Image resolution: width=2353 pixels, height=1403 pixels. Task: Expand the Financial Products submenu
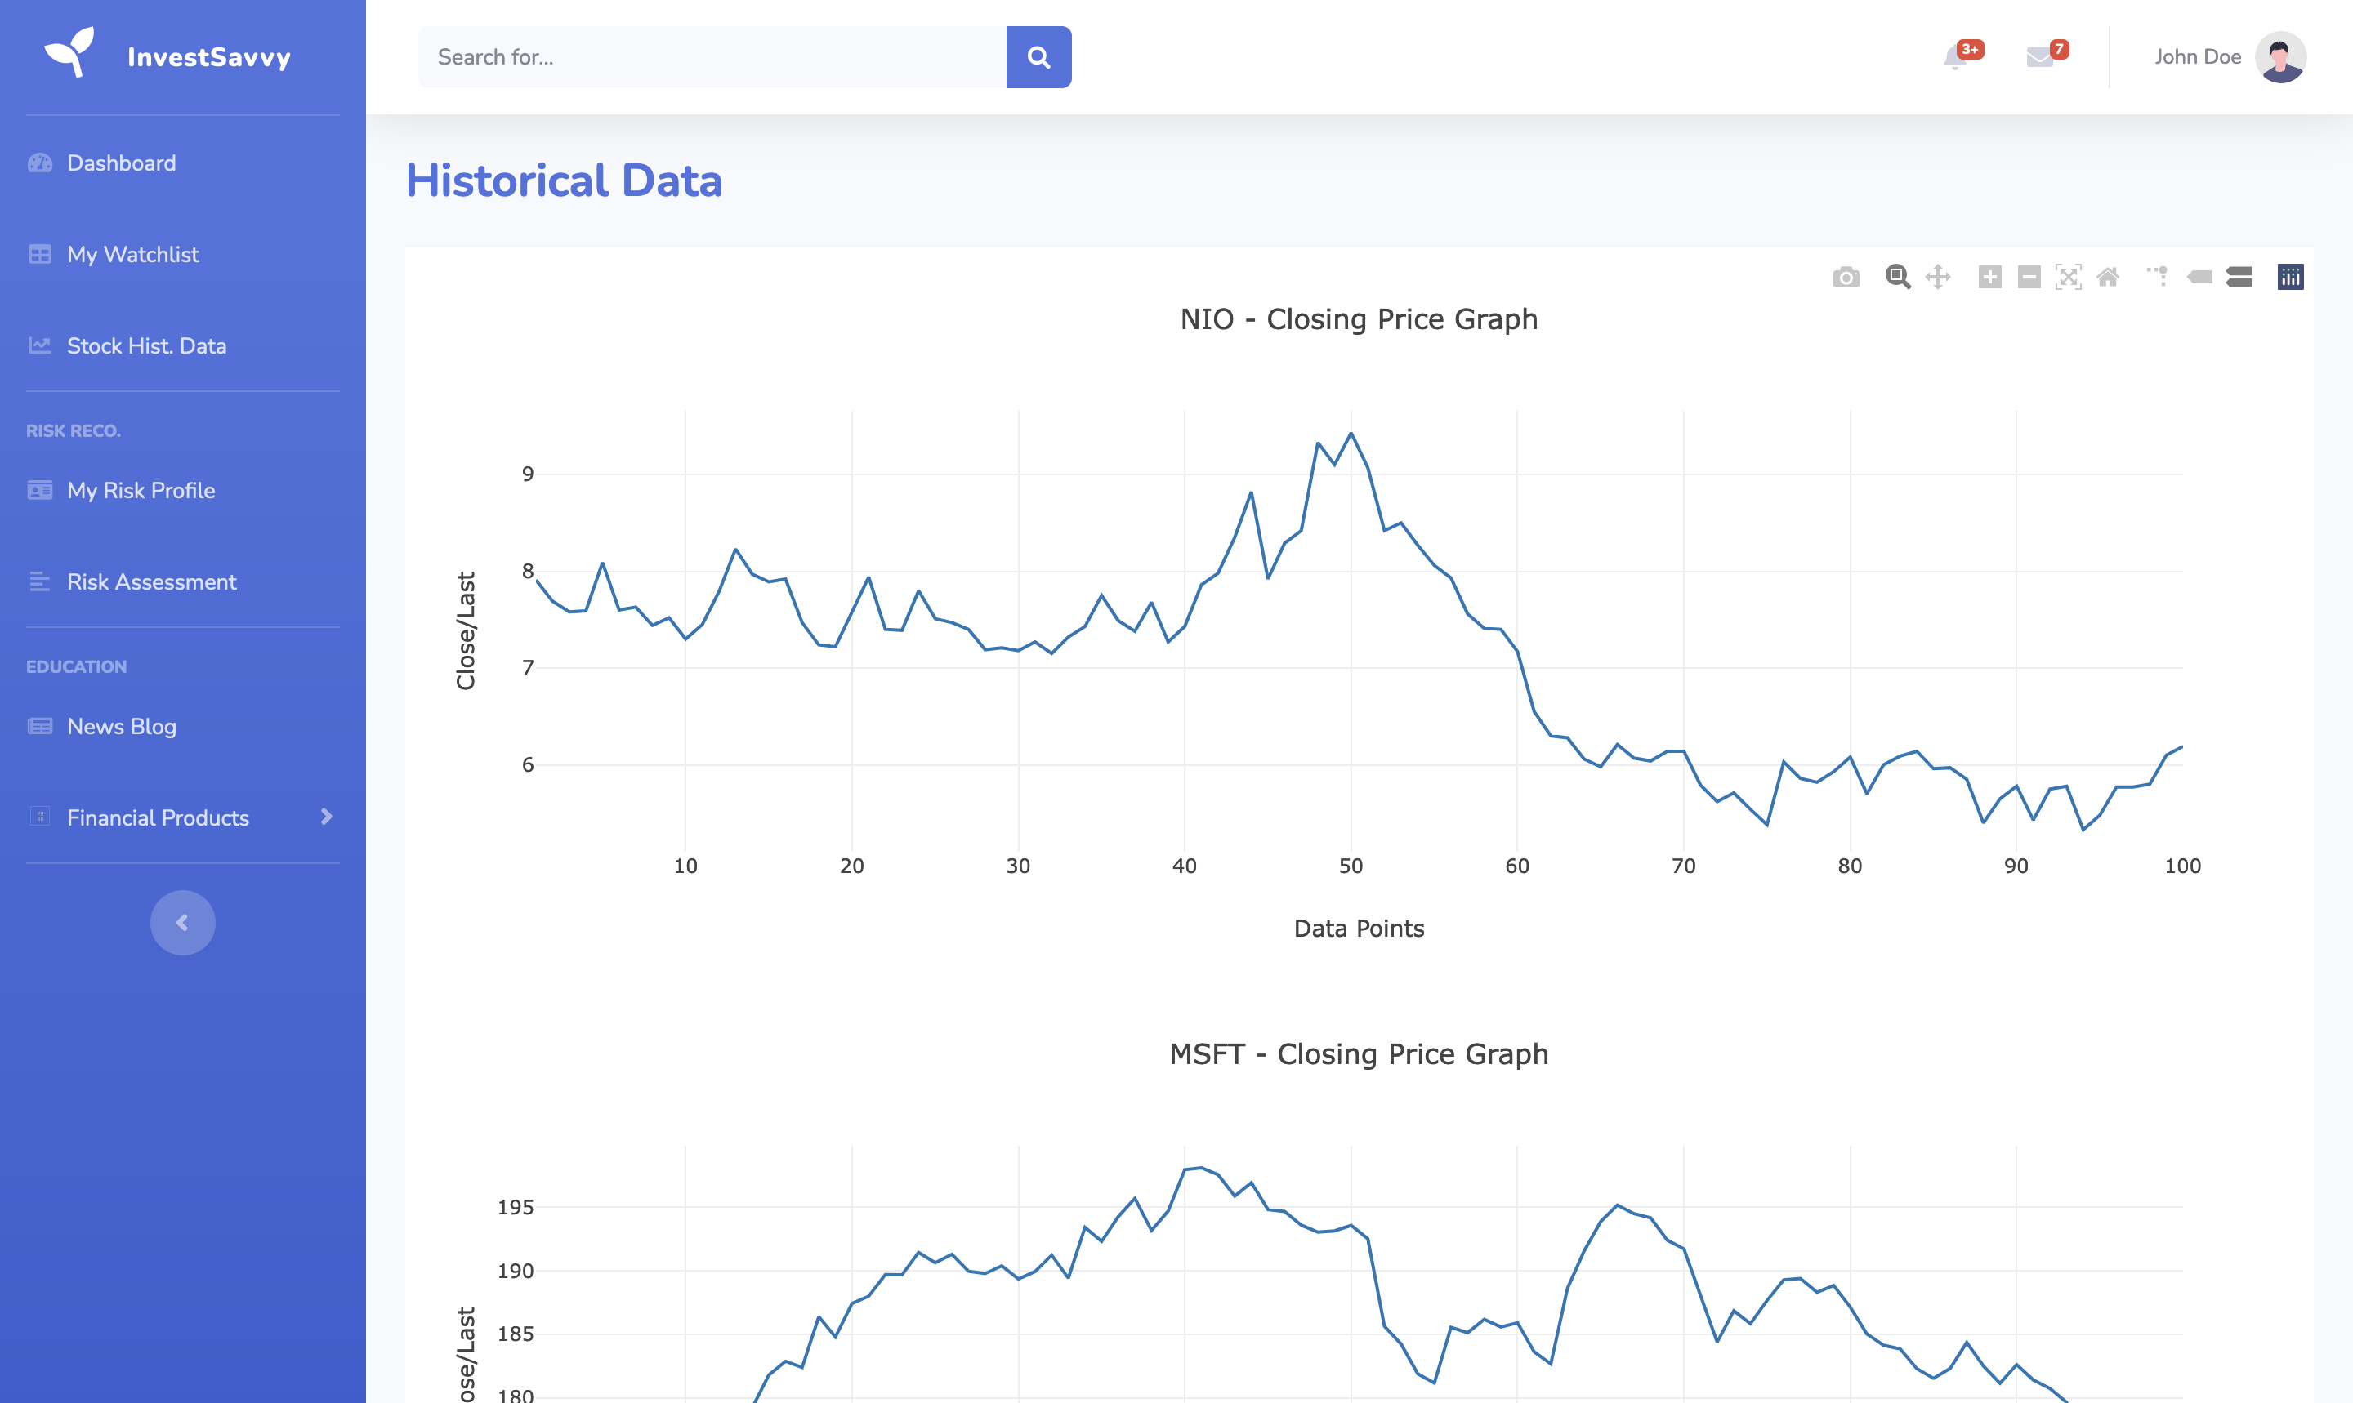pos(182,817)
